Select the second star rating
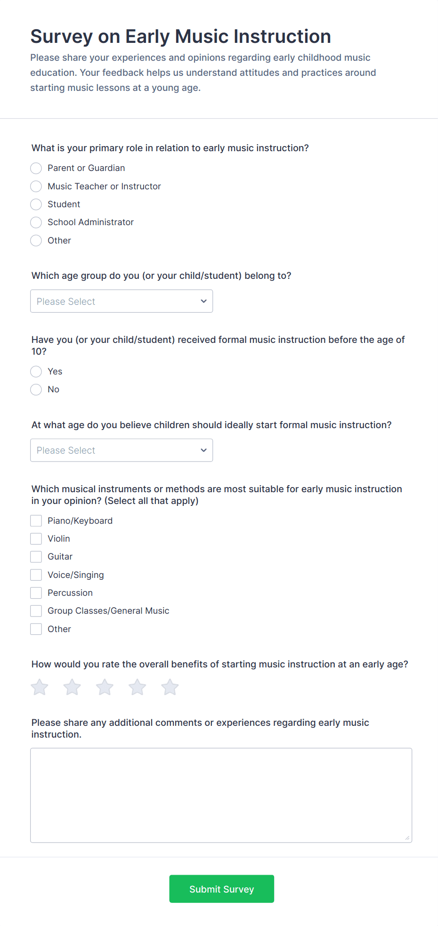Screen dimensions: 438x926 [x=72, y=687]
